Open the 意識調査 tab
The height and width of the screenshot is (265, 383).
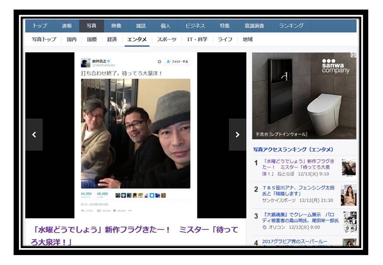click(x=254, y=26)
